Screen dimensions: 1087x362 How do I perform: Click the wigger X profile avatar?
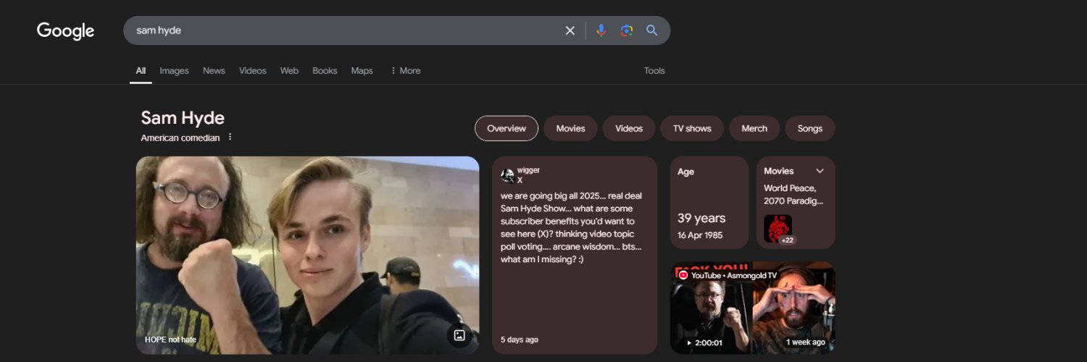pyautogui.click(x=507, y=176)
